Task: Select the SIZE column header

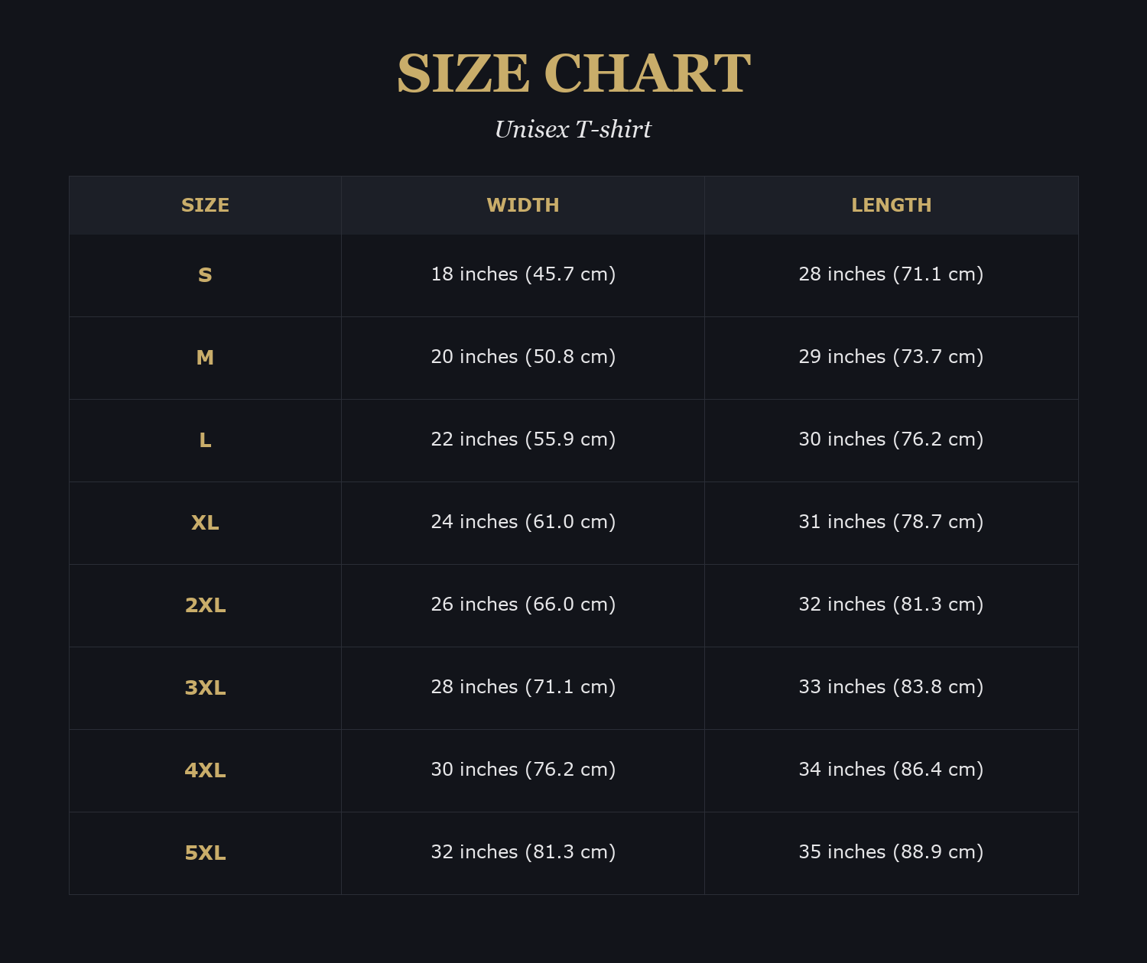Action: (x=205, y=206)
